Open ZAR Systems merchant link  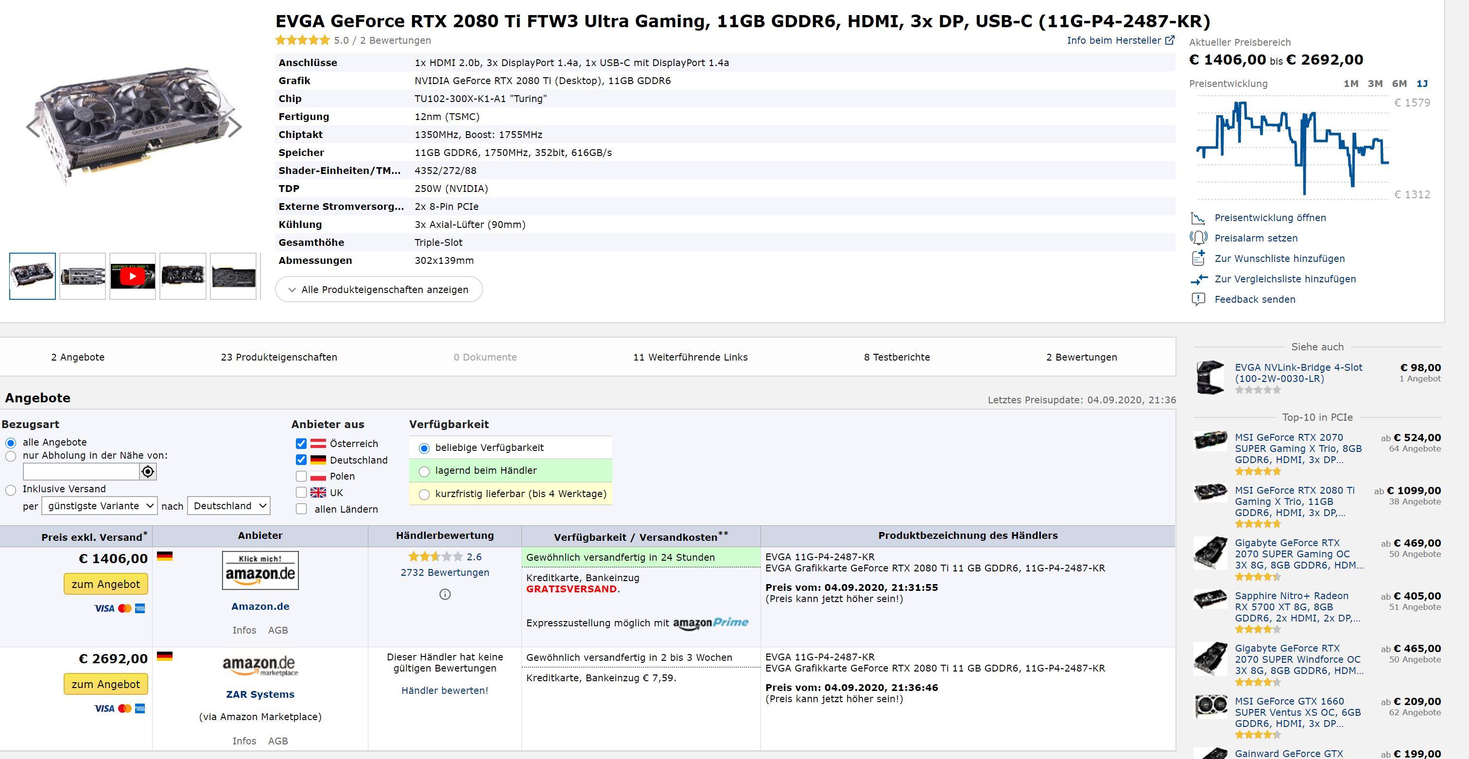[260, 694]
